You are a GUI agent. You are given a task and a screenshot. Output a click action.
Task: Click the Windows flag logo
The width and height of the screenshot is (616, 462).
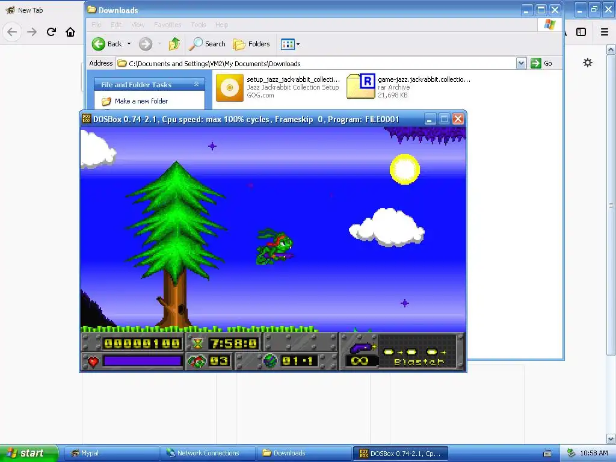click(x=550, y=24)
